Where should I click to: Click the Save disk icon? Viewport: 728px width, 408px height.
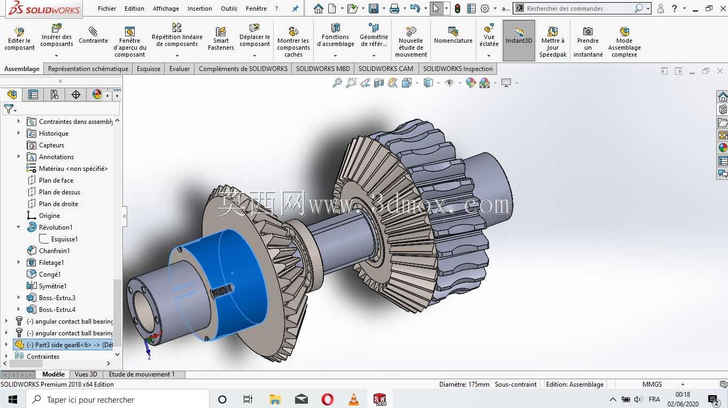click(374, 9)
